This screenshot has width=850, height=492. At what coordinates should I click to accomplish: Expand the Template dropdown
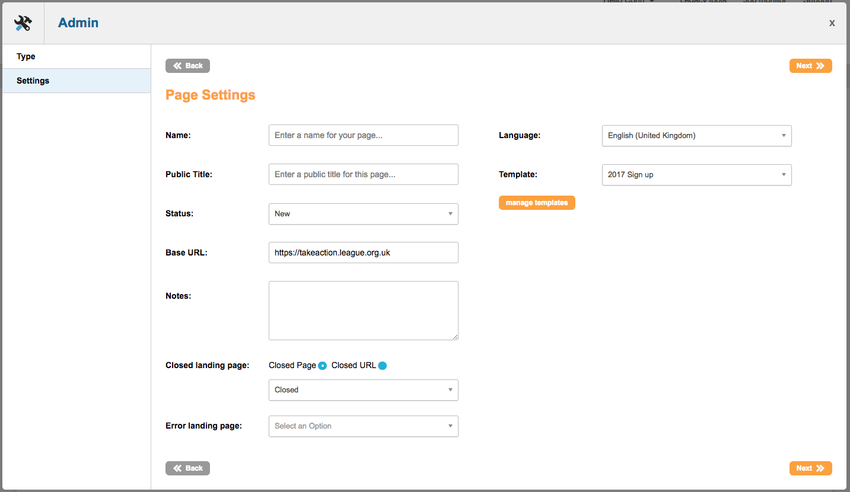(696, 175)
